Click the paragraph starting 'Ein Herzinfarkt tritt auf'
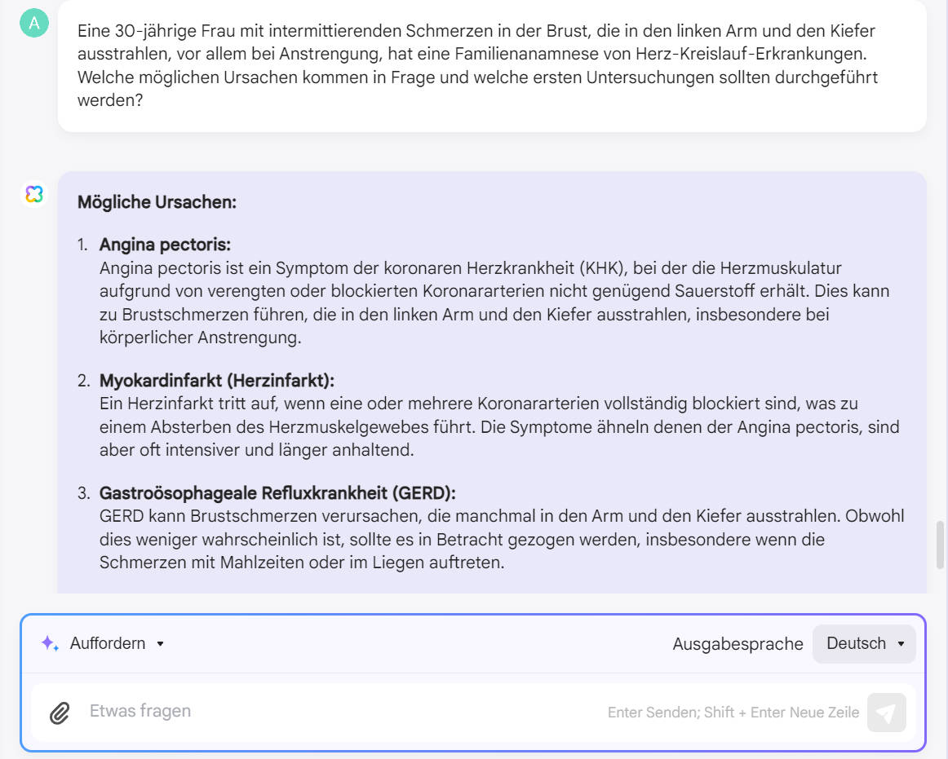 coord(499,426)
